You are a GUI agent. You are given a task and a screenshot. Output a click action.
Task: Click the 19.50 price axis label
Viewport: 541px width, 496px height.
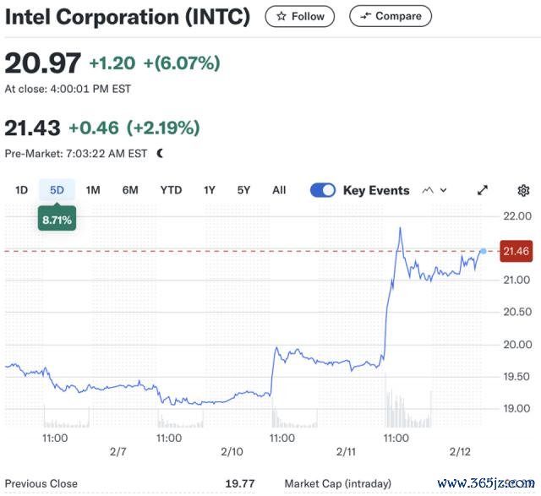click(x=516, y=376)
